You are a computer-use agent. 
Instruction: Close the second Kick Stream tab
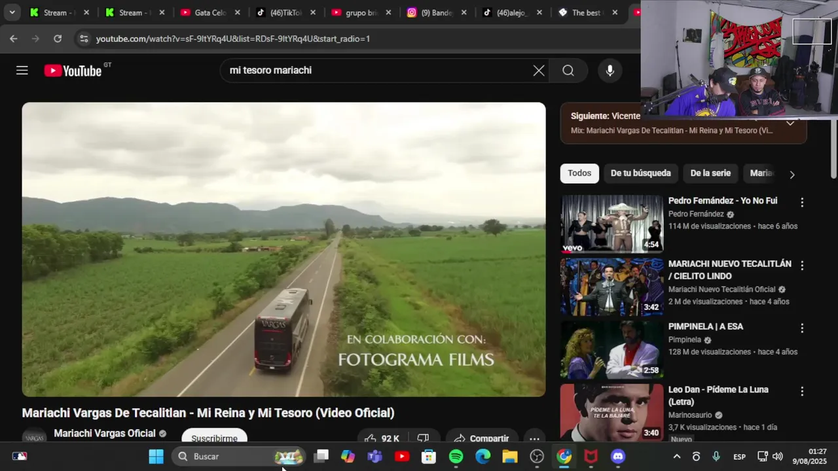(162, 12)
